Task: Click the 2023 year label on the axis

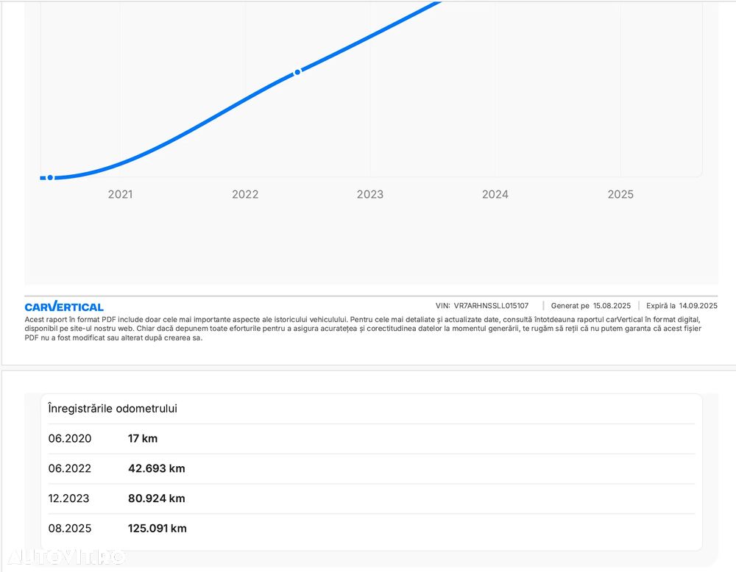Action: [x=370, y=194]
